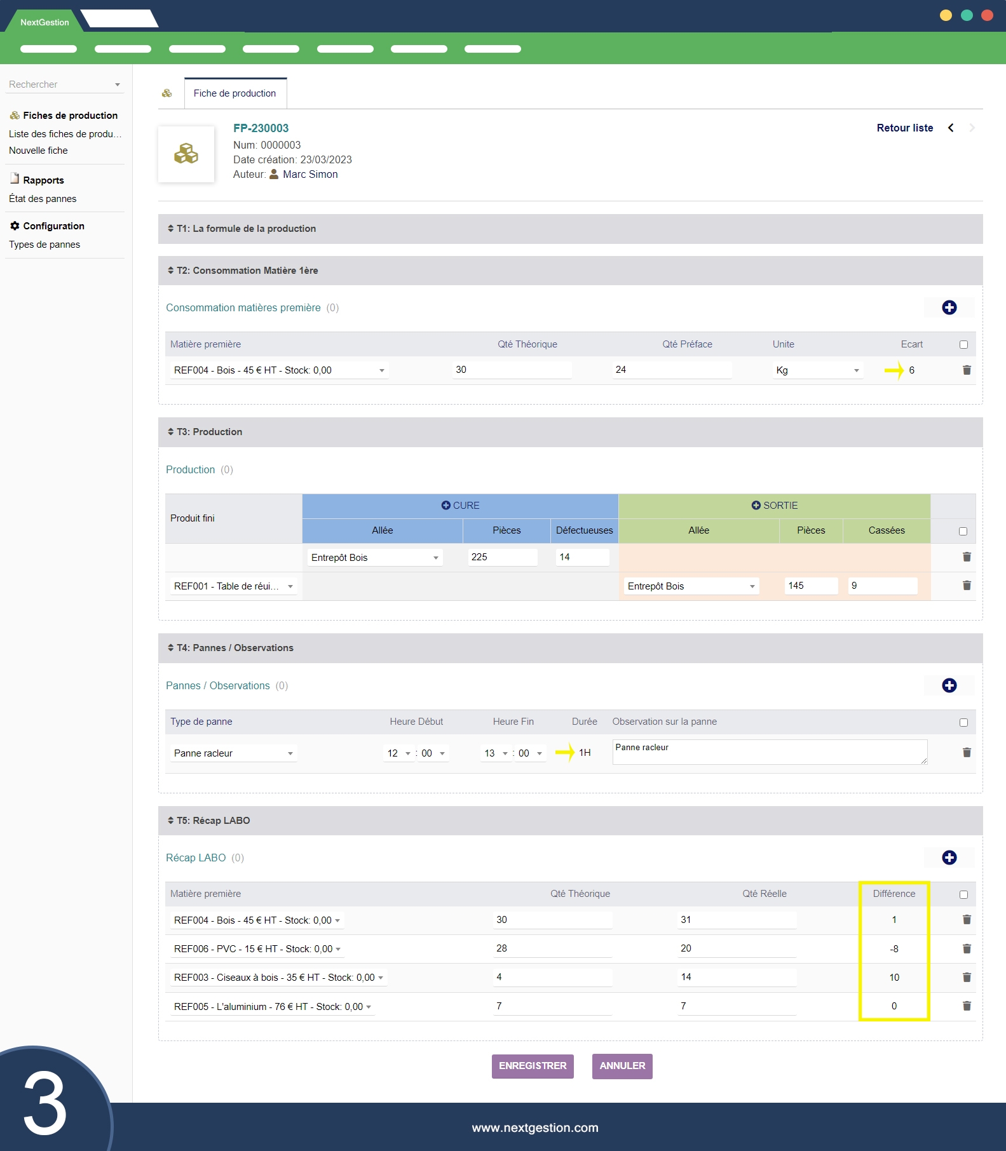The image size is (1006, 1151).
Task: Go to previous record with left chevron
Action: [951, 128]
